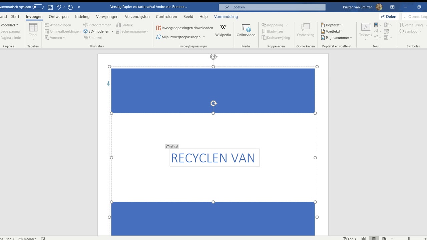Click the date and time icon
Image resolution: width=427 pixels, height=240 pixels.
[x=386, y=31]
